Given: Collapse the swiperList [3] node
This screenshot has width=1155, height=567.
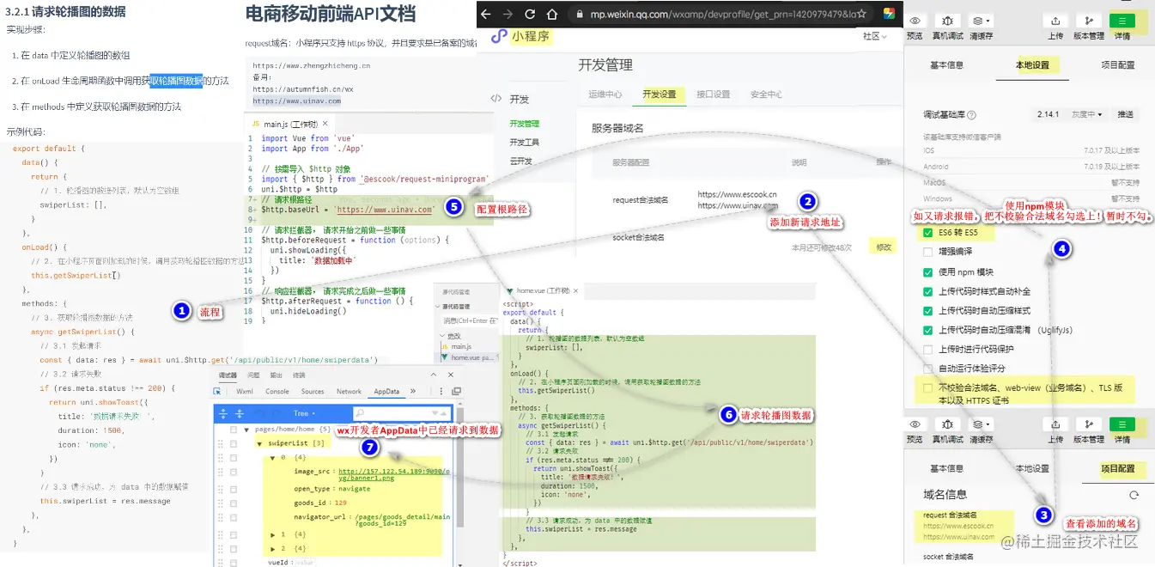Looking at the screenshot, I should click(x=259, y=443).
